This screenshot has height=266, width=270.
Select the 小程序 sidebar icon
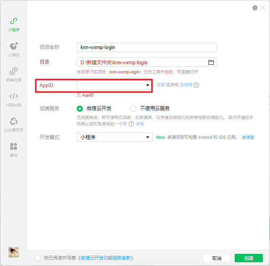pos(14,25)
